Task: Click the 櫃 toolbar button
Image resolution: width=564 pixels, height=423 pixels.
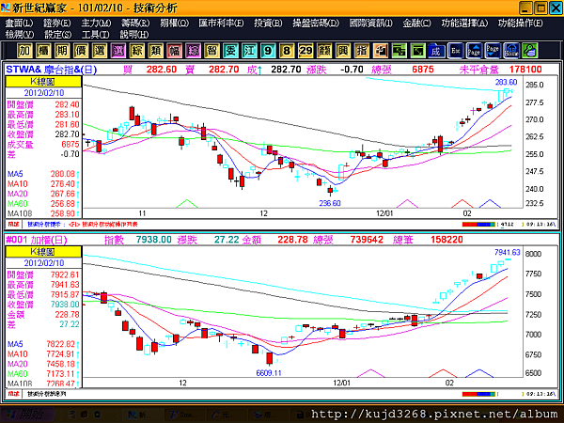Action: click(x=43, y=51)
